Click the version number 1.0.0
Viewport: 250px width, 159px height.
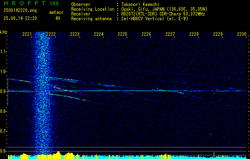pos(54,4)
